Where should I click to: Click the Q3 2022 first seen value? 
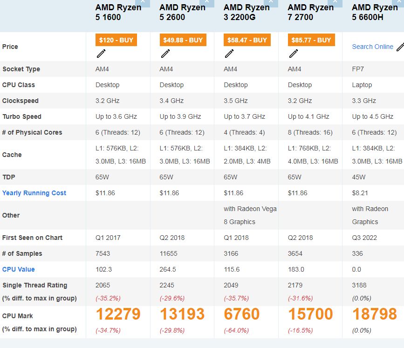pos(364,238)
